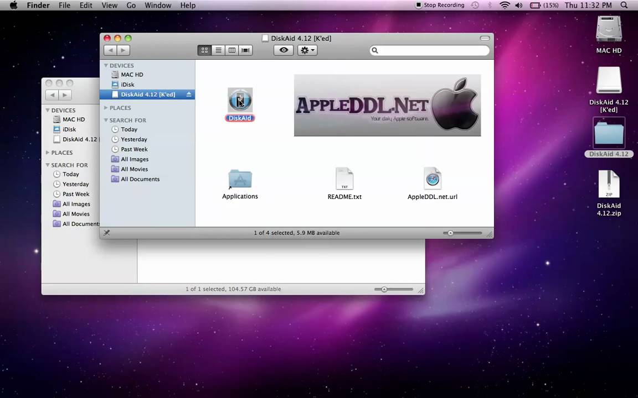The image size is (638, 398).
Task: Open the Action gear dropdown menu
Action: tap(307, 50)
